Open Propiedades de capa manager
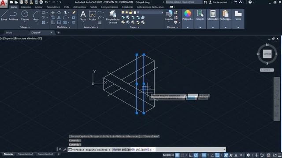The image size is (282, 158). click(113, 17)
